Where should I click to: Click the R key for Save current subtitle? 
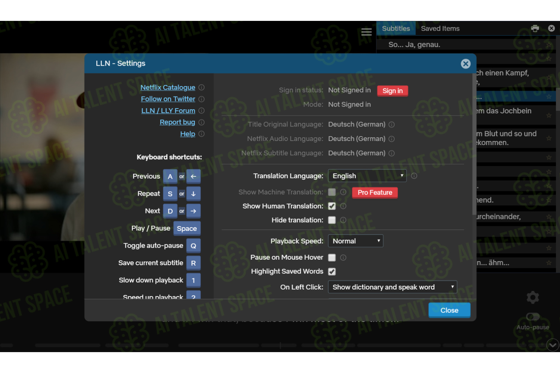pyautogui.click(x=193, y=263)
